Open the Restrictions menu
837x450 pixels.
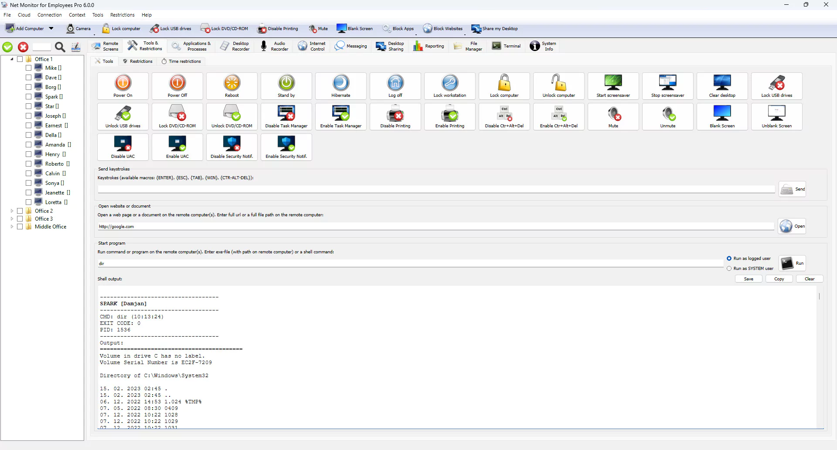point(122,14)
